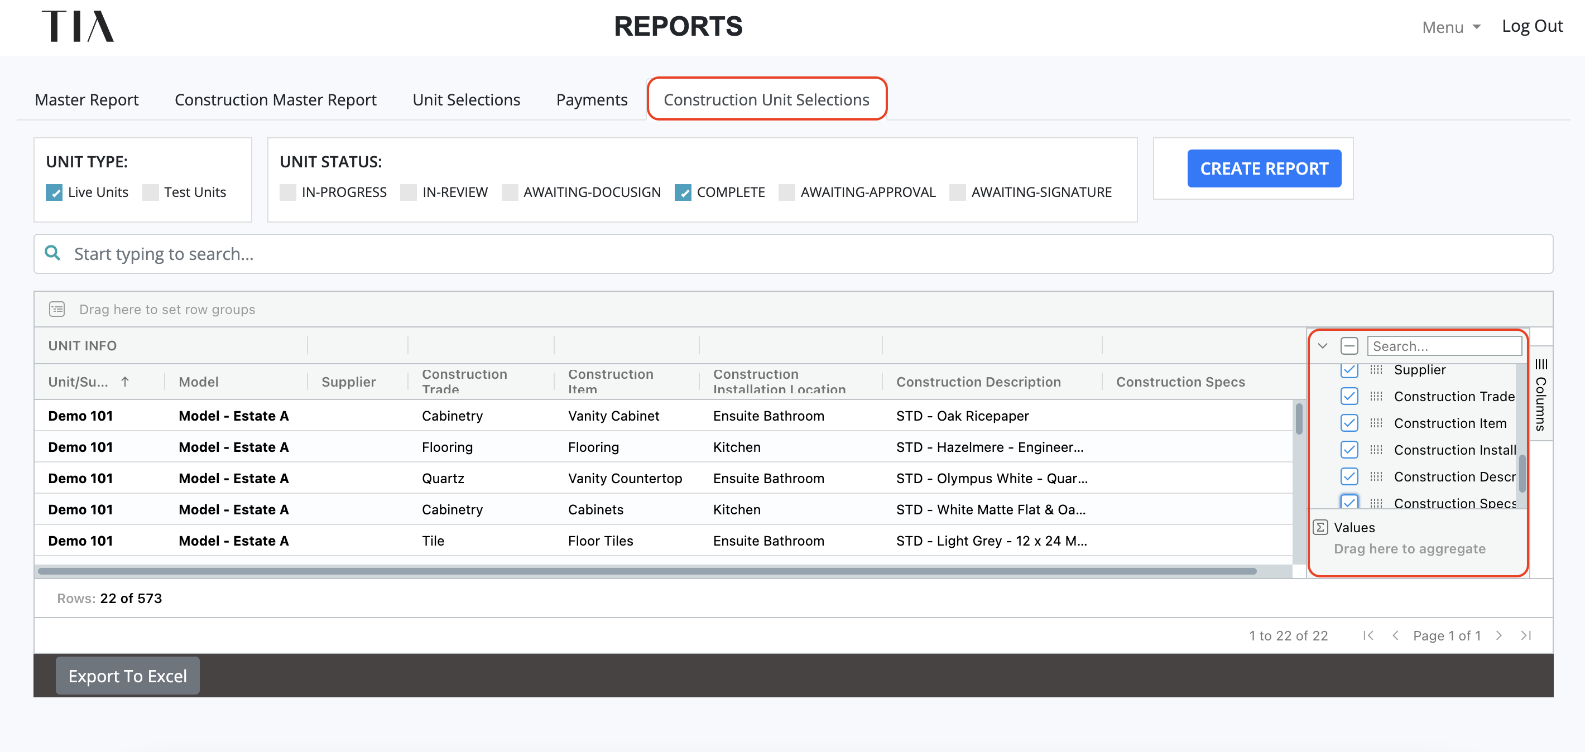
Task: Enable the IN-PROGRESS status checkbox
Action: point(288,192)
